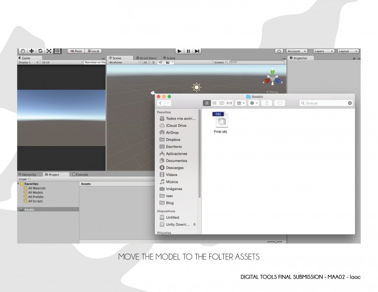The height and width of the screenshot is (292, 378).
Task: Select the Rotate tool in Unity toolbar
Action: click(40, 51)
